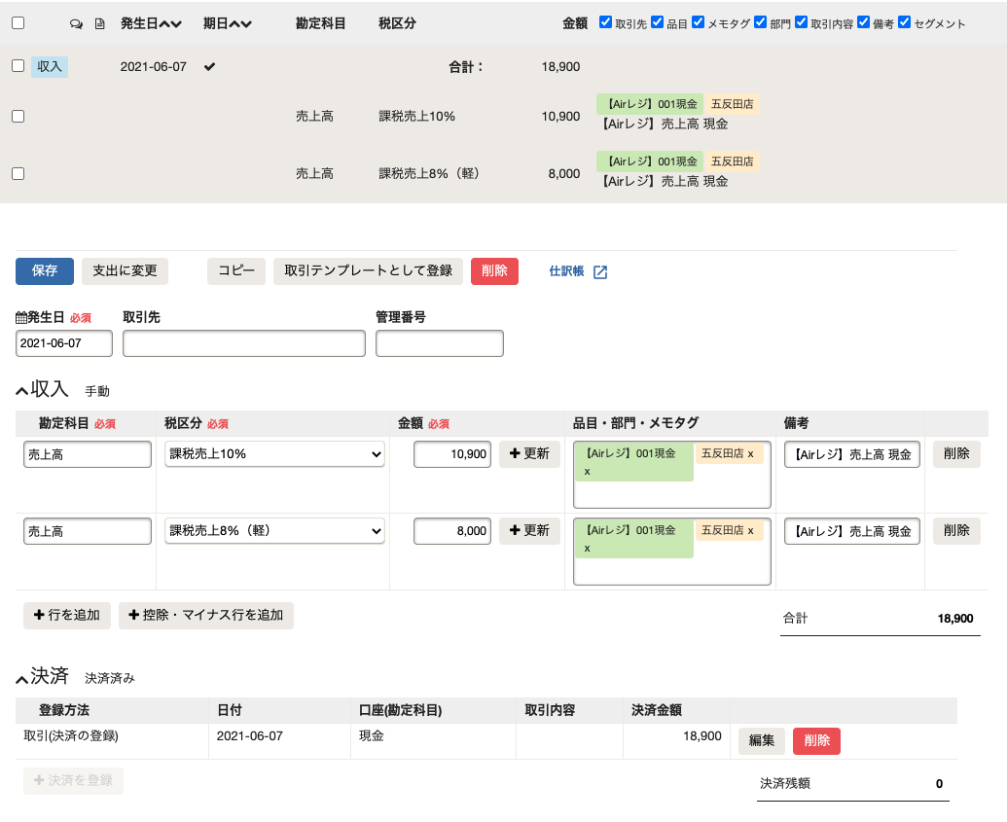Click the document icon in header
This screenshot has width=1007, height=822.
coord(99,23)
